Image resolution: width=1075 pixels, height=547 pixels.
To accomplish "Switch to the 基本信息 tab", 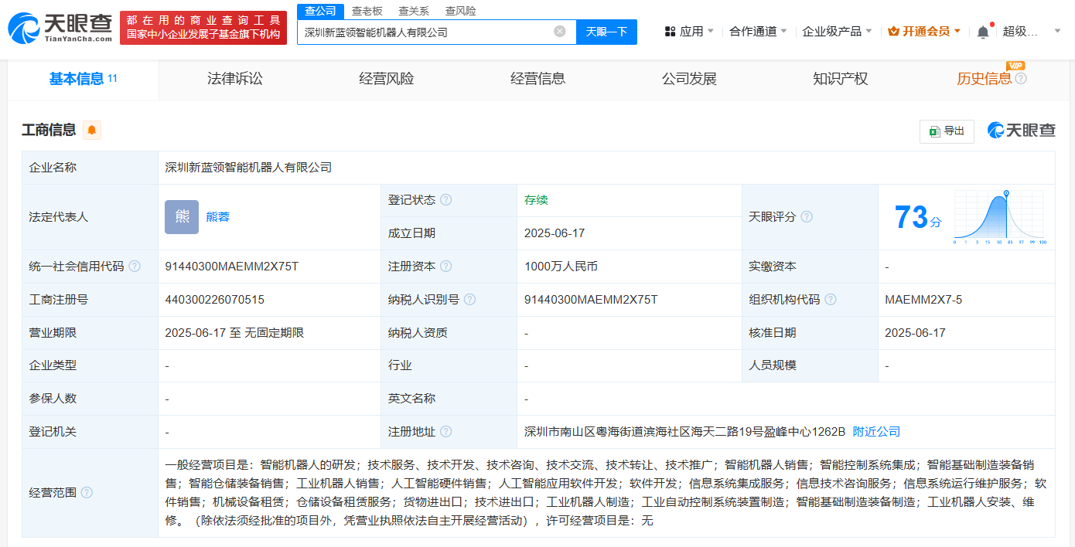I will click(83, 79).
